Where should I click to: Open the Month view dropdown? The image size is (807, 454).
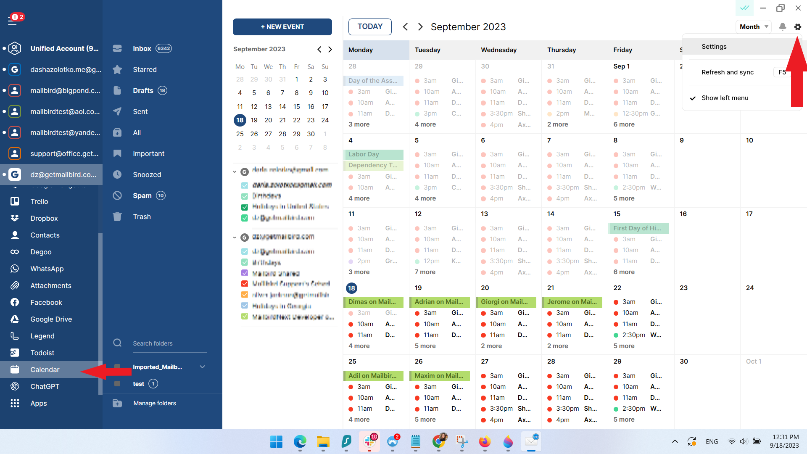point(753,26)
